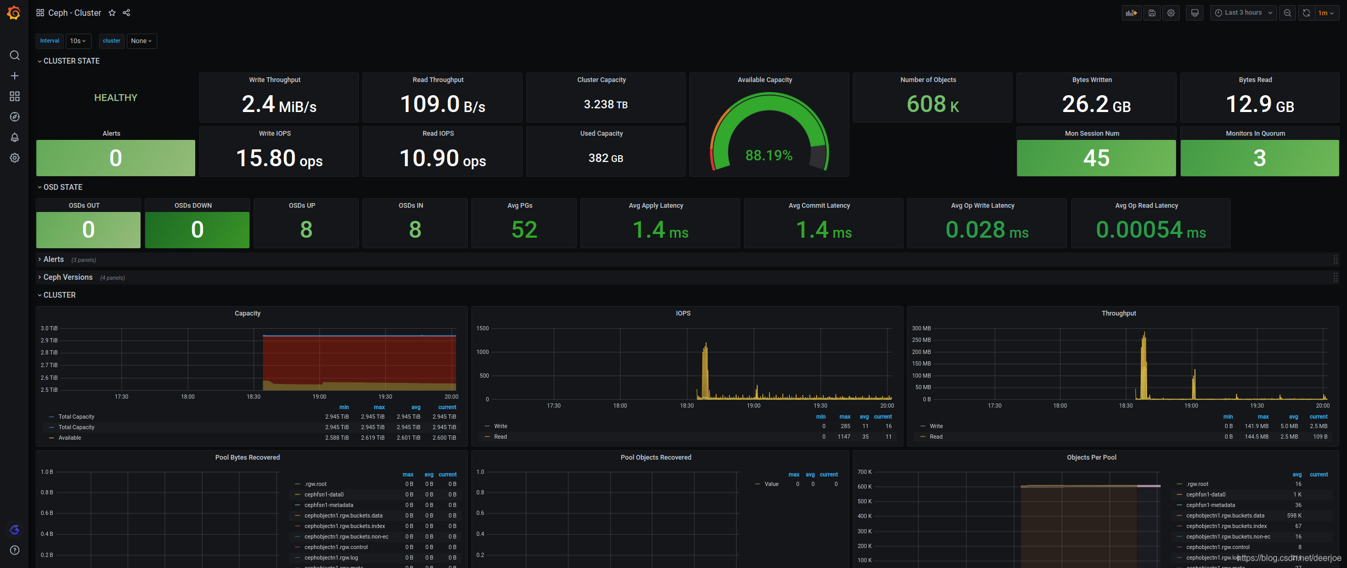
Task: Click the Ceph - Cluster dashboard title
Action: pyautogui.click(x=75, y=13)
